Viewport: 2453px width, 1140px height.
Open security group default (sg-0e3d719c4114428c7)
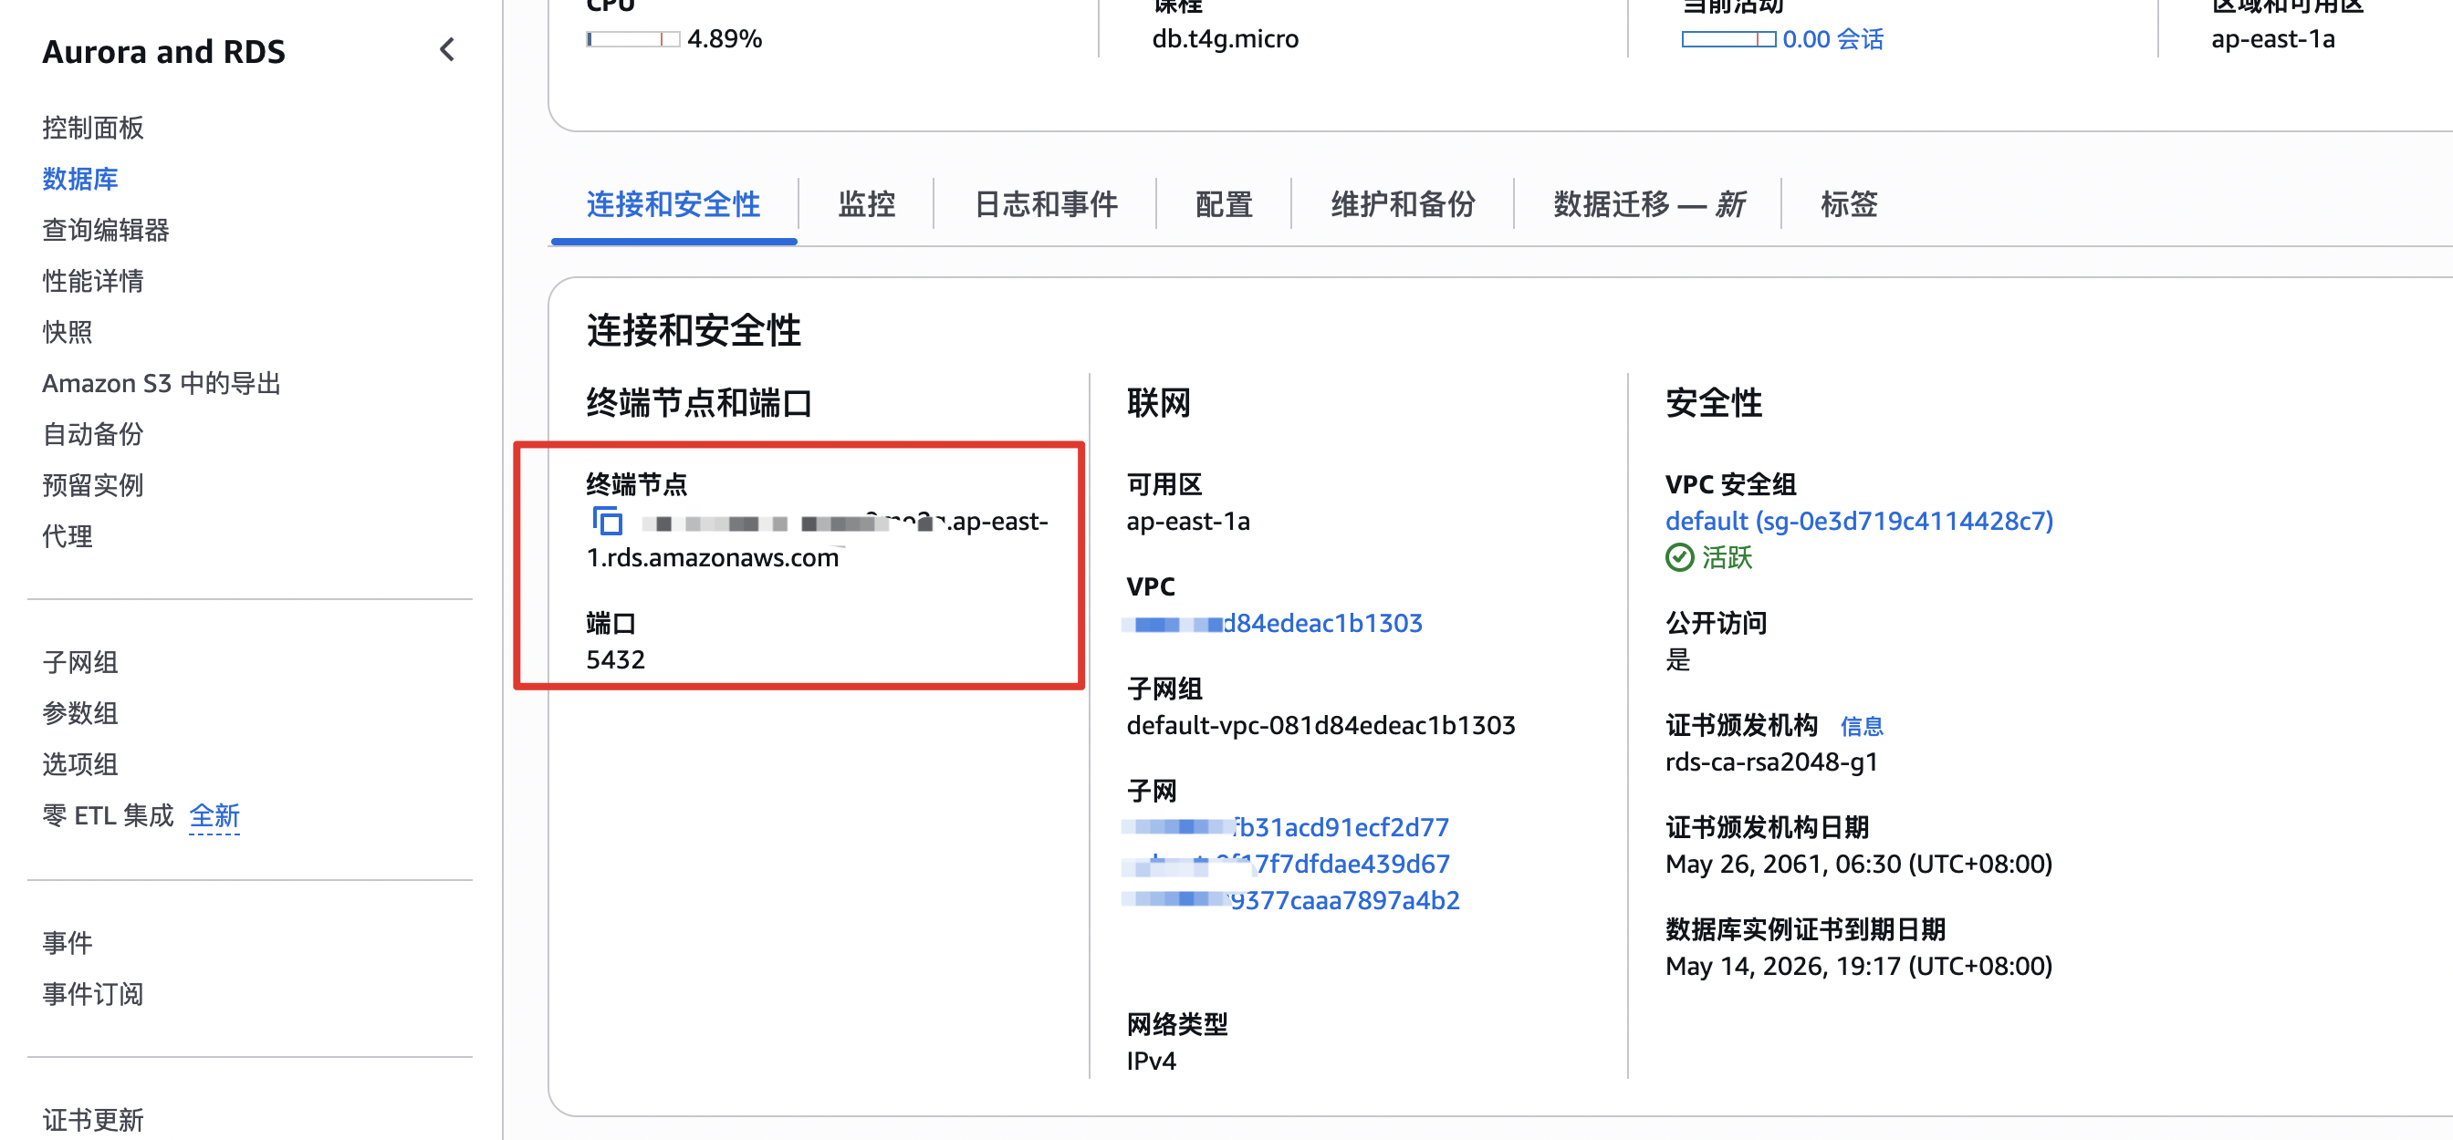pyautogui.click(x=1859, y=522)
